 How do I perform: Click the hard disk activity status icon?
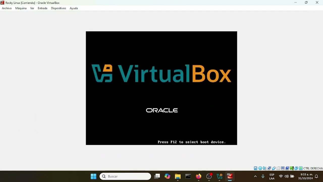click(255, 168)
